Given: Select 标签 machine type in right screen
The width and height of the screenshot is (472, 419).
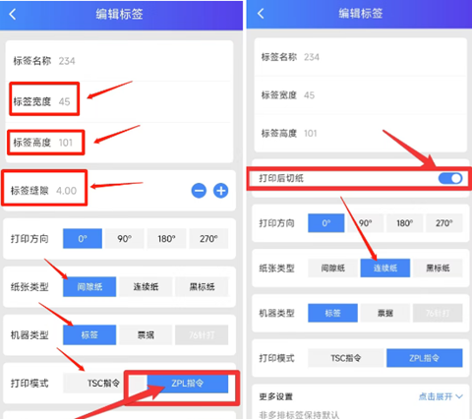Looking at the screenshot, I should pos(332,313).
